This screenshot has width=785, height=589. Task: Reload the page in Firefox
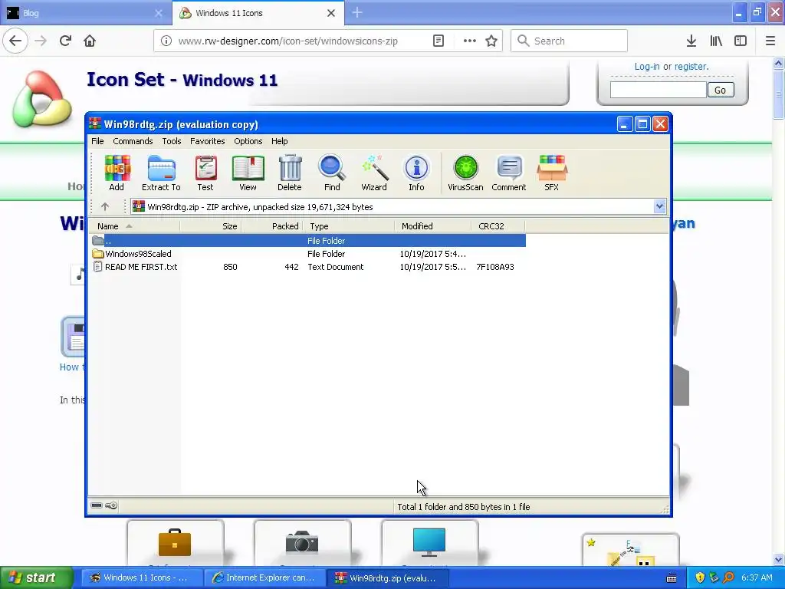[x=65, y=41]
